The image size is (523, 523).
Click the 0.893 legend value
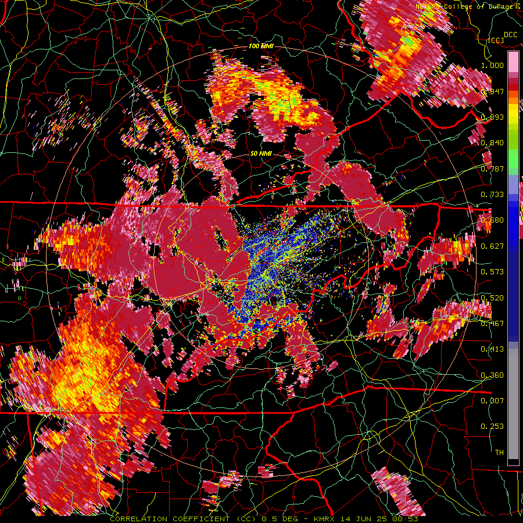492,117
